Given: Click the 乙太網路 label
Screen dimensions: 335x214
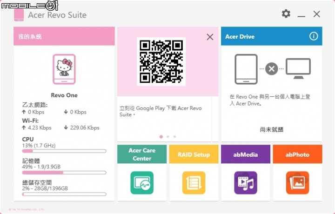Looking at the screenshot, I should [x=35, y=105].
